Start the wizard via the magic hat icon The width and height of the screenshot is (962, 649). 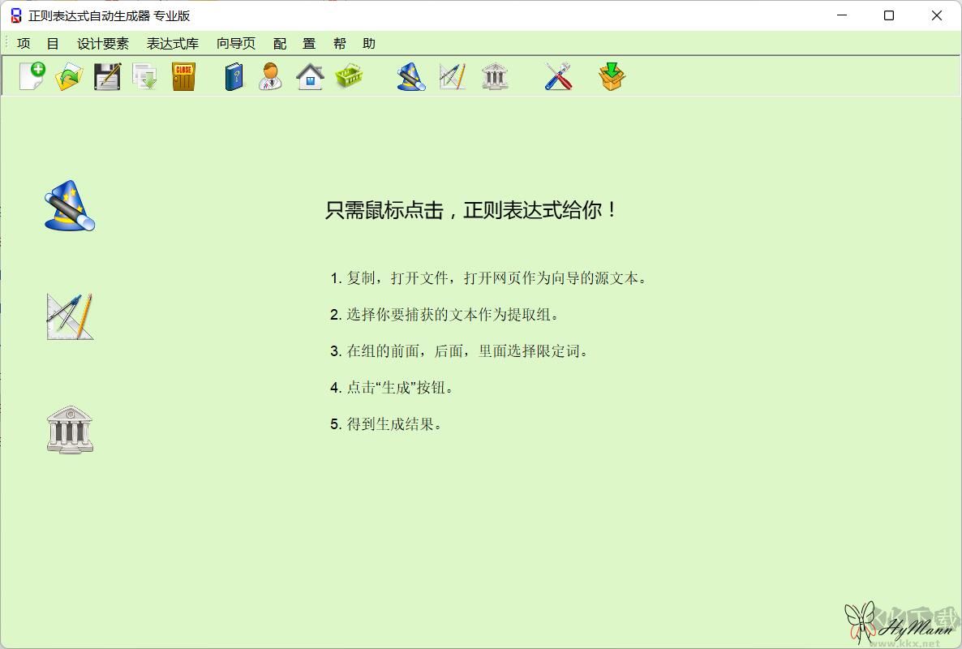410,75
